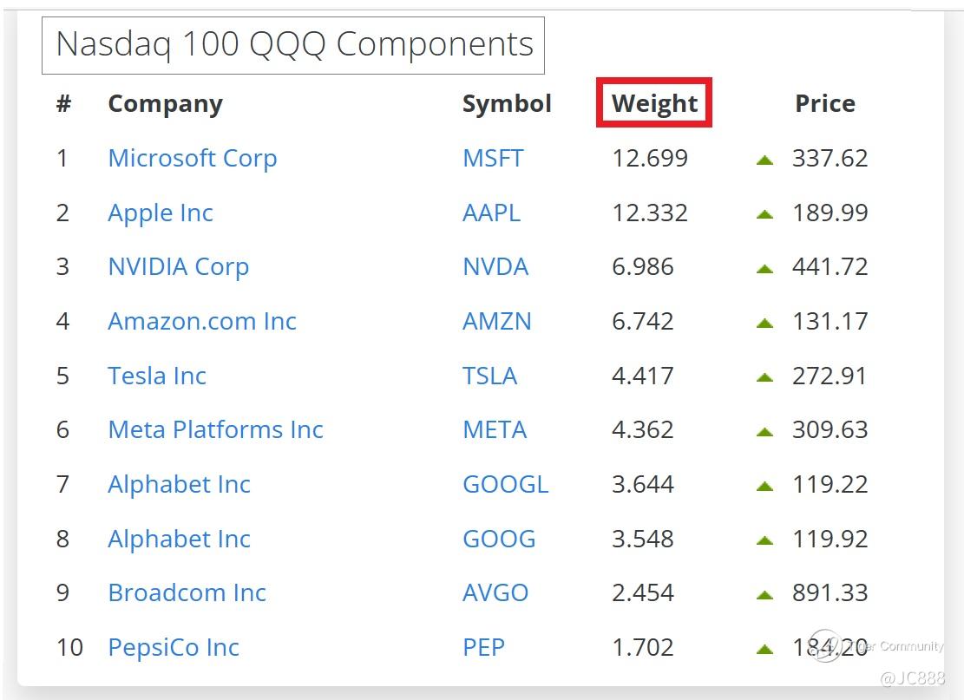Select the TSLA ticker symbol link
Image resolution: width=964 pixels, height=700 pixels.
(x=489, y=376)
